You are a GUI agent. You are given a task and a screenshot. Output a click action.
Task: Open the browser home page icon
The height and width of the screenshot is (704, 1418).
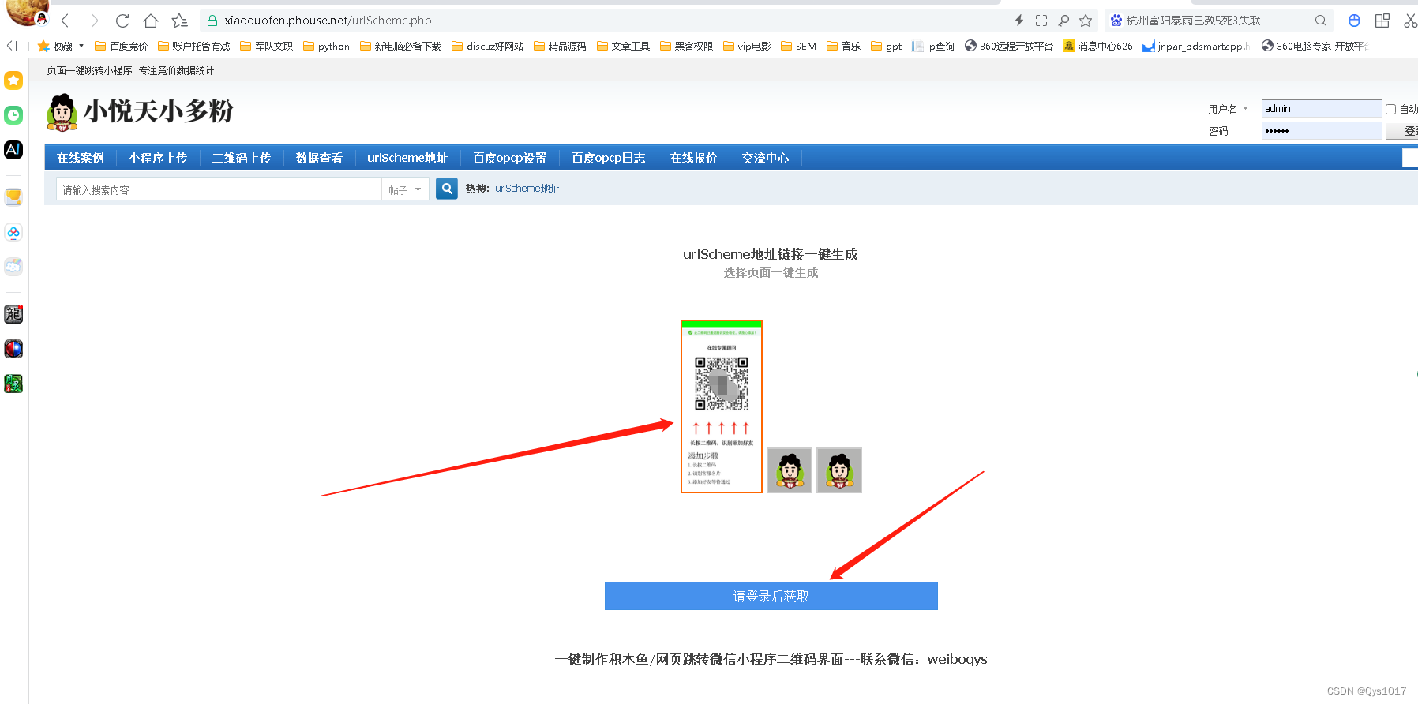[151, 21]
